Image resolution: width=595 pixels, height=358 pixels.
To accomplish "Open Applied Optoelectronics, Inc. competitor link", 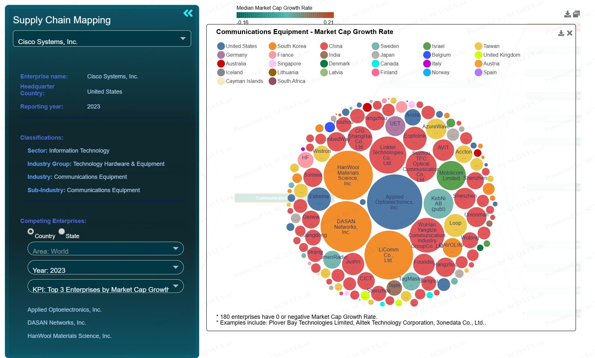I will pyautogui.click(x=64, y=310).
